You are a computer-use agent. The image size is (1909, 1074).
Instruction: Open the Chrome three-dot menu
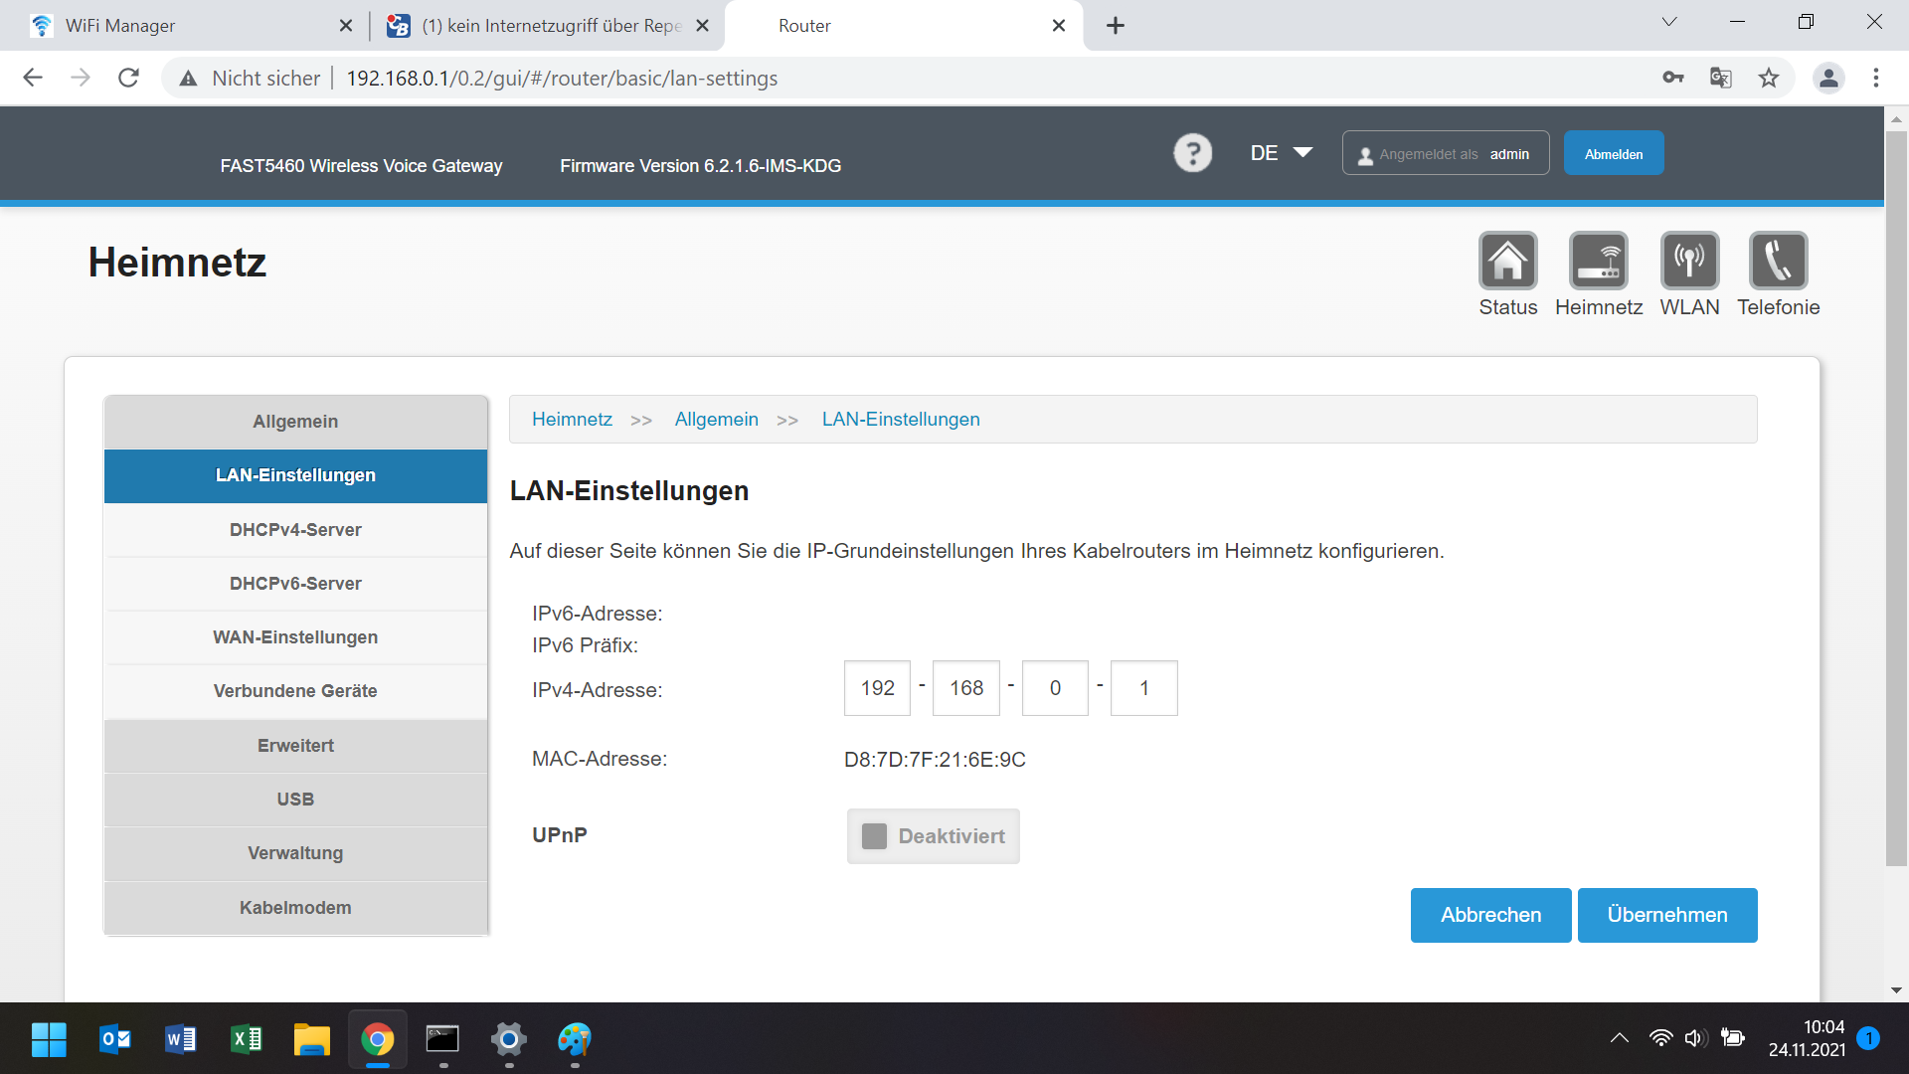tap(1877, 78)
